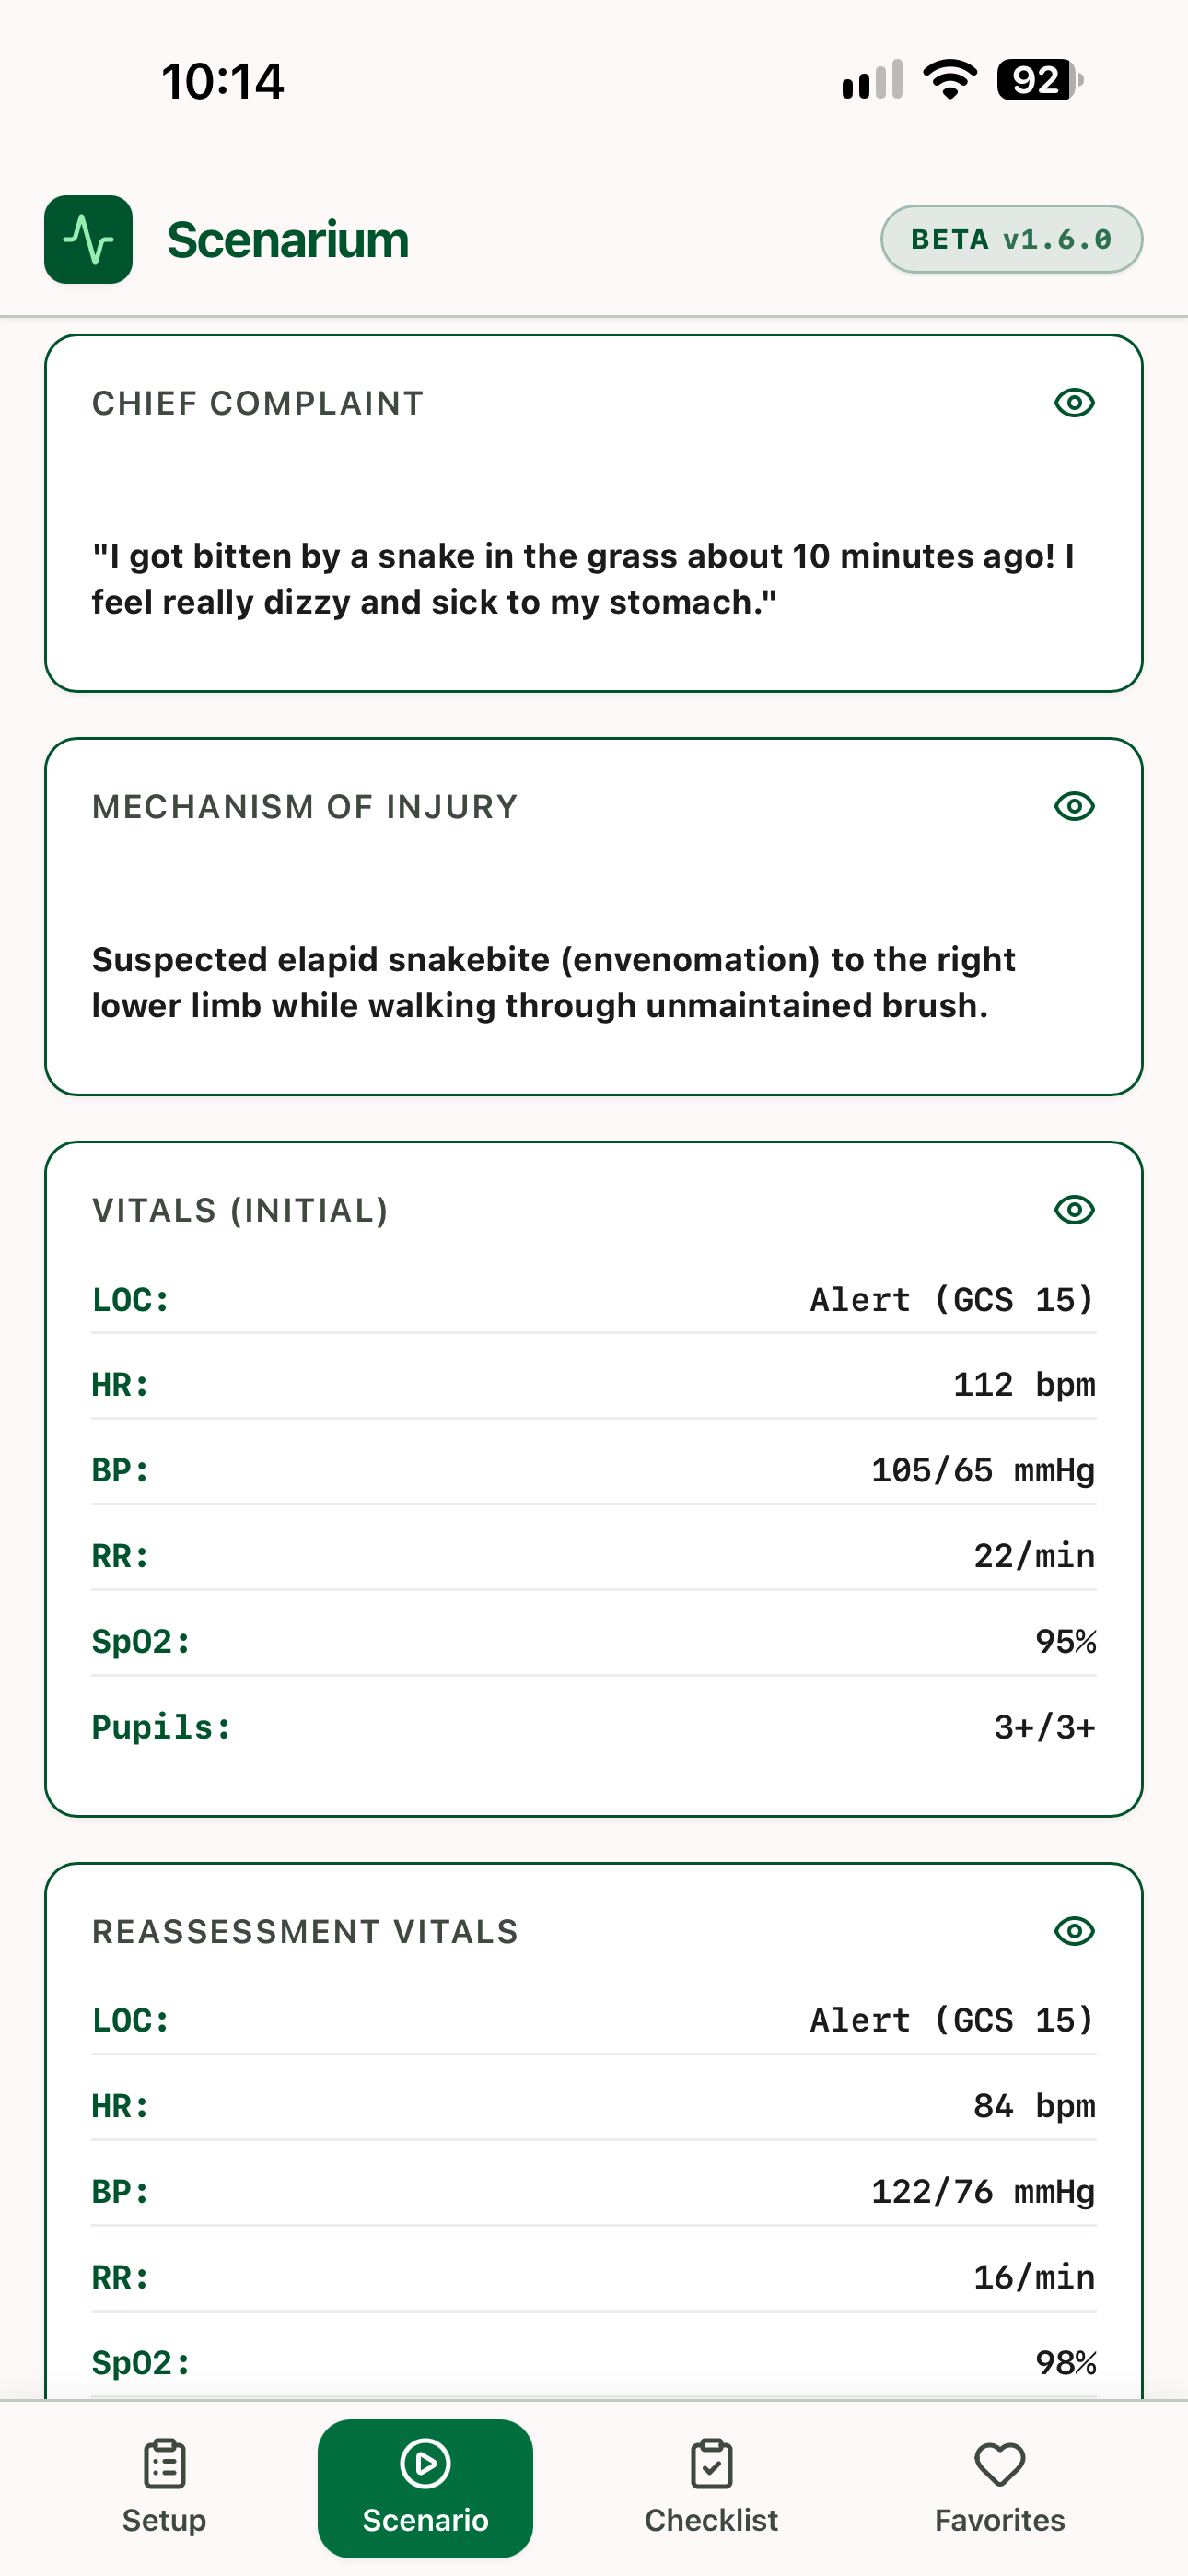Tap the play circle icon
The width and height of the screenshot is (1188, 2576).
click(425, 2463)
